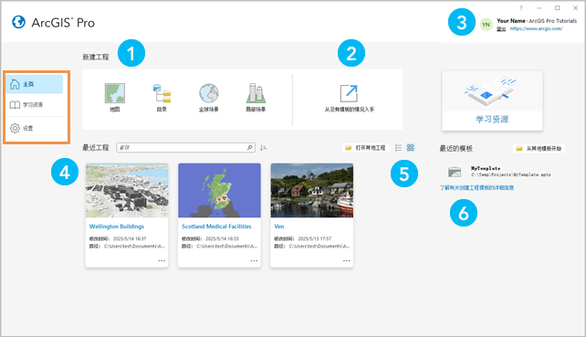Open more options for Wellington Buildings

pos(162,260)
